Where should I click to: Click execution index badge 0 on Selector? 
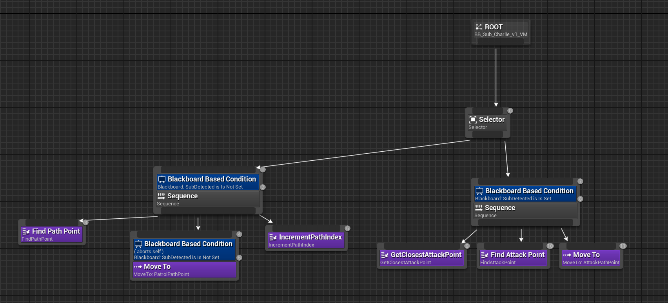(x=510, y=111)
